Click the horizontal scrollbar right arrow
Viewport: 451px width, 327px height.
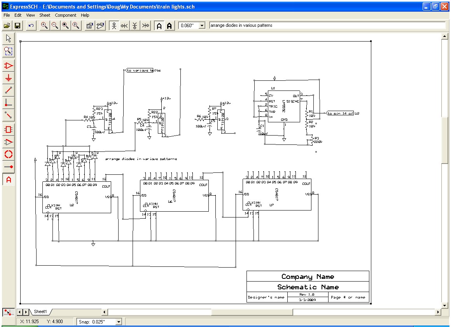point(438,312)
